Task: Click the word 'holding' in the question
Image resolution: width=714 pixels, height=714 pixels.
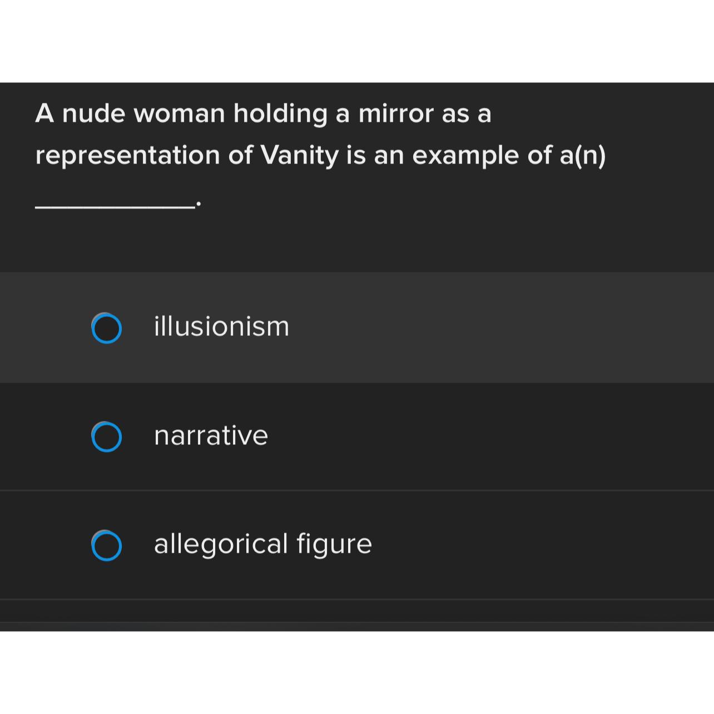Action: coord(280,114)
